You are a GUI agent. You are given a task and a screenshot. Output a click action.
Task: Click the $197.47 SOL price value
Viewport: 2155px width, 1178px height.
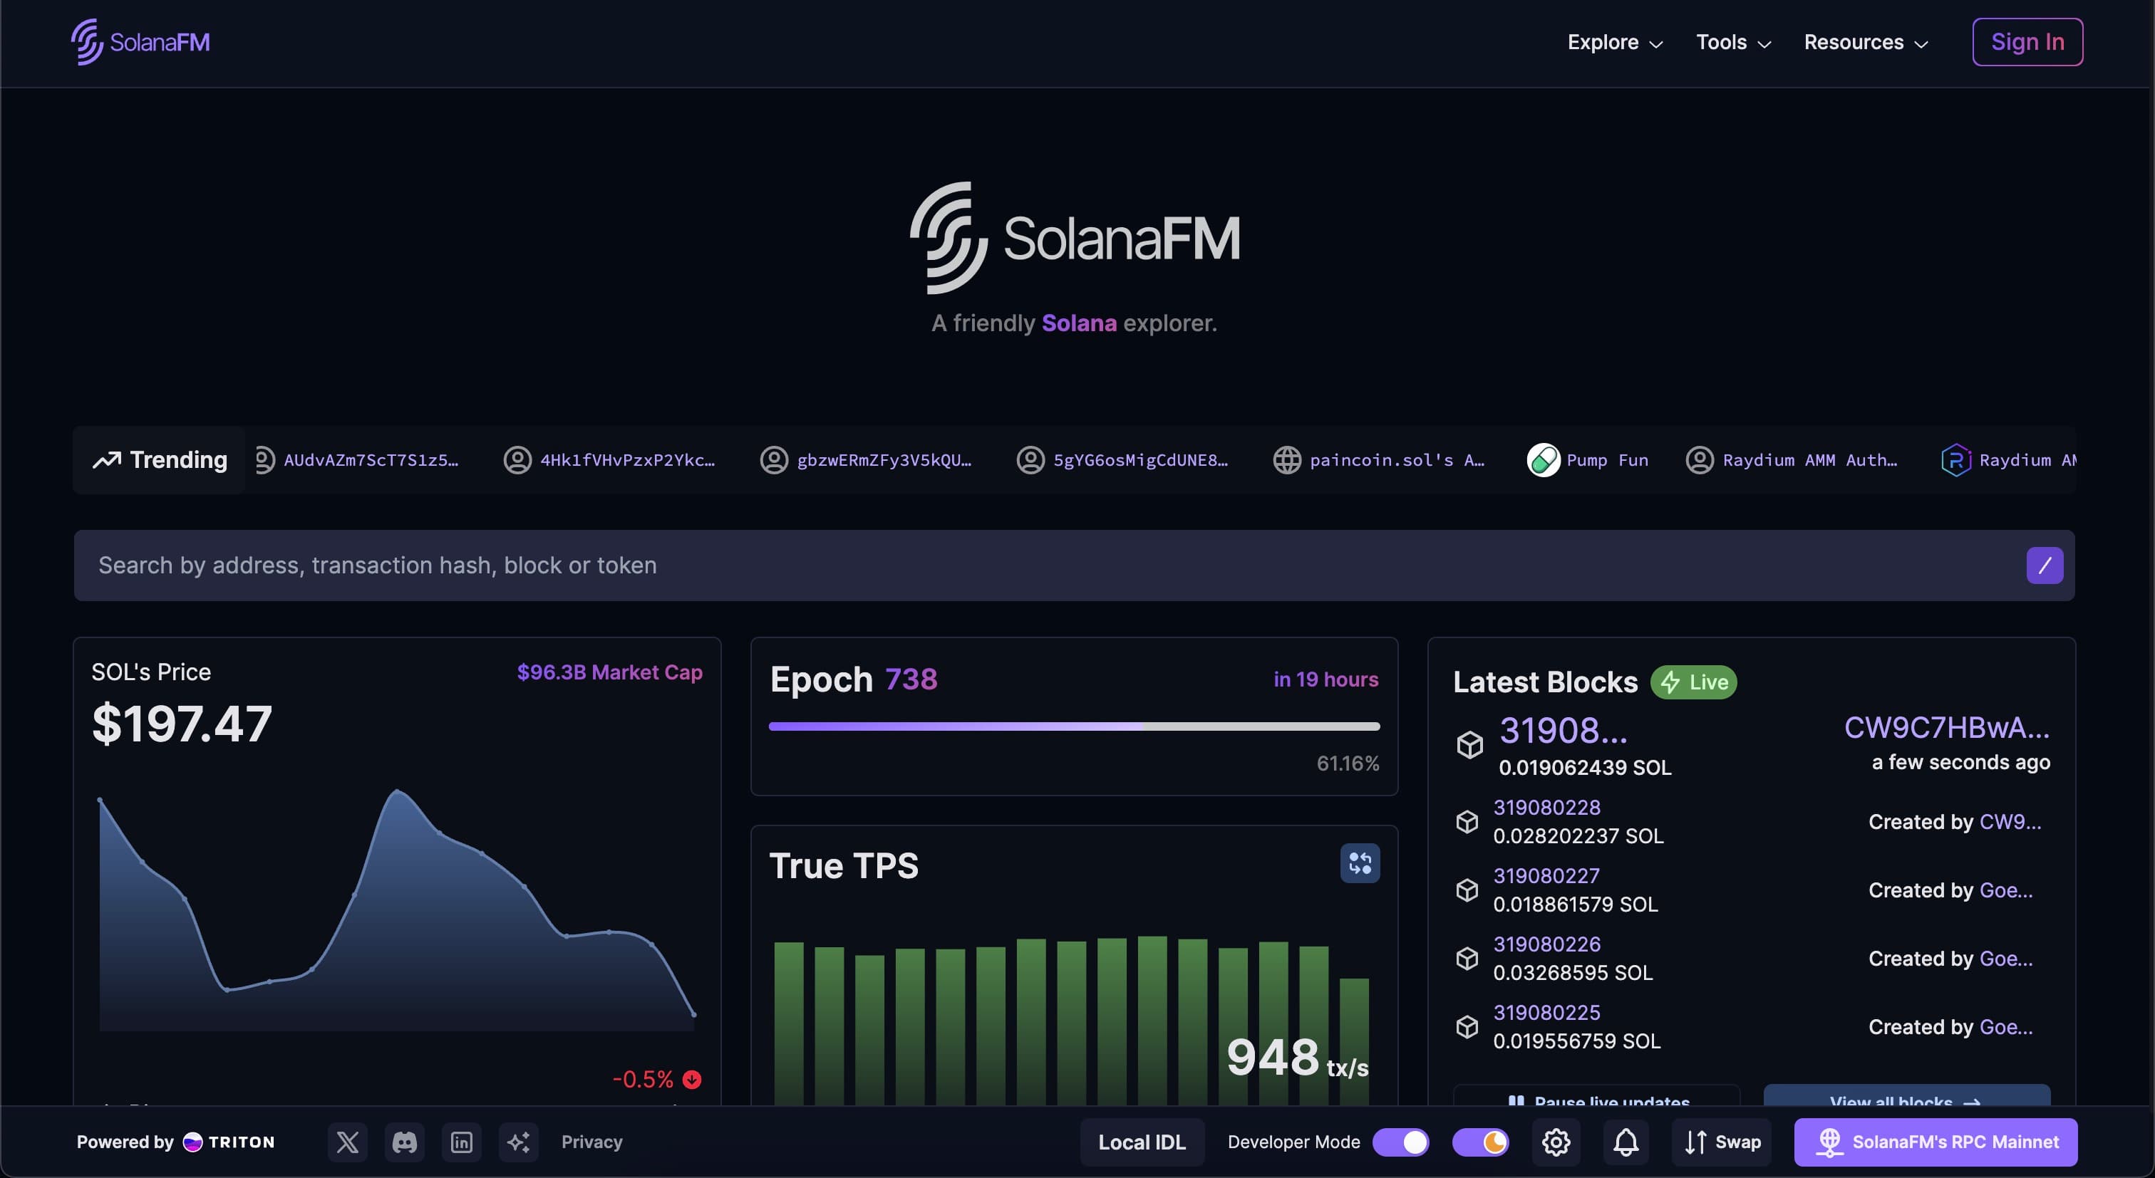tap(182, 724)
